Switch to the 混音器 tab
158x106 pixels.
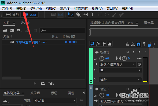point(149,23)
